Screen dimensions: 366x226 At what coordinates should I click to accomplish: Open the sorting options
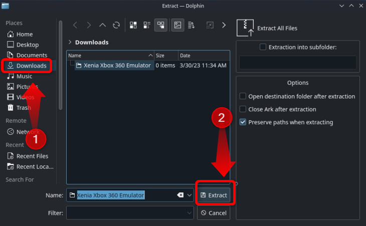[x=192, y=25]
